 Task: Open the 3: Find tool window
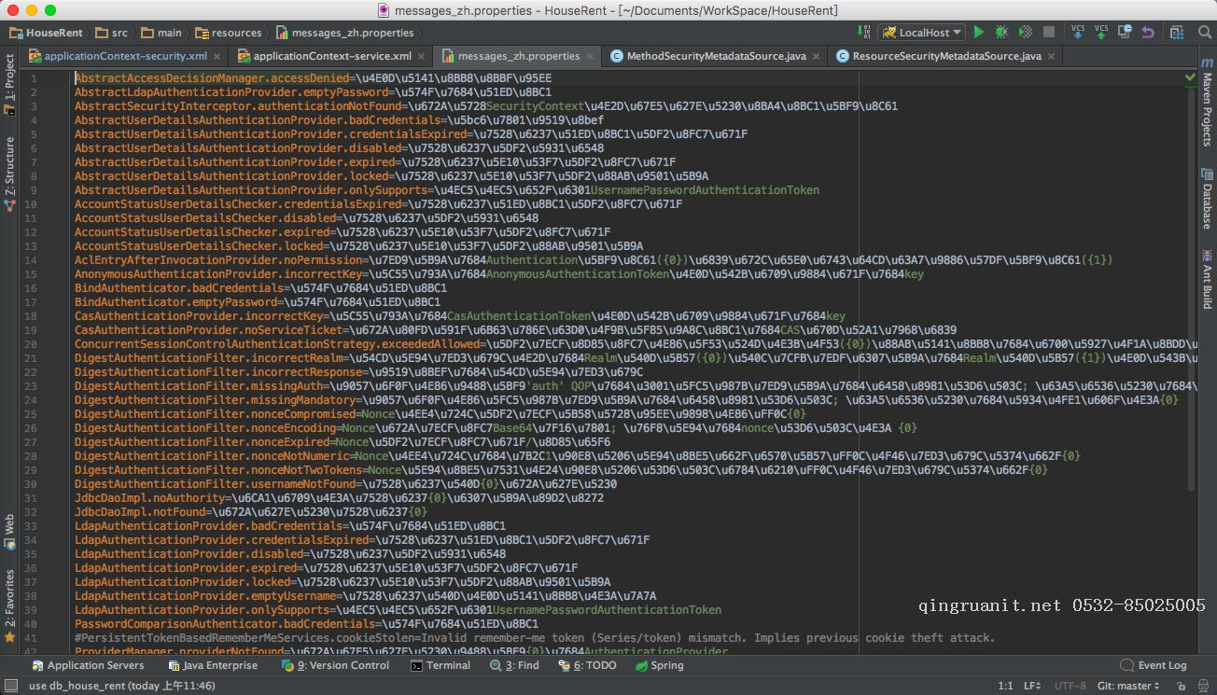514,665
